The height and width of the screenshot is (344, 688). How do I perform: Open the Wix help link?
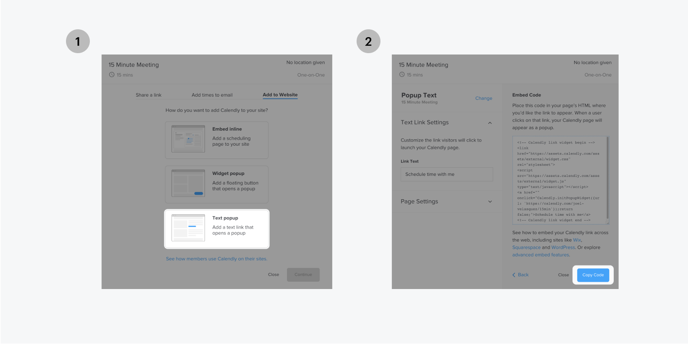click(x=577, y=240)
